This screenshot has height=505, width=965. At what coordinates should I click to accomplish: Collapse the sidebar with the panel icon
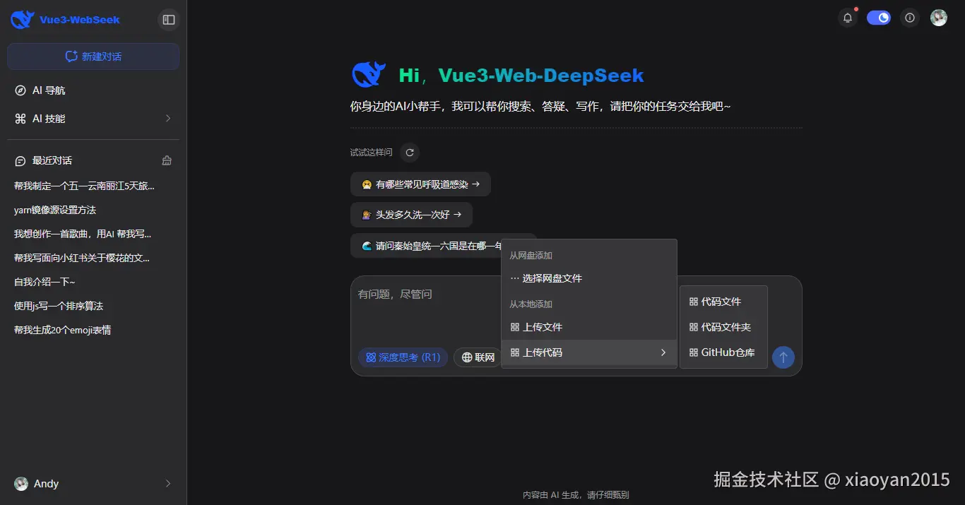pos(168,20)
